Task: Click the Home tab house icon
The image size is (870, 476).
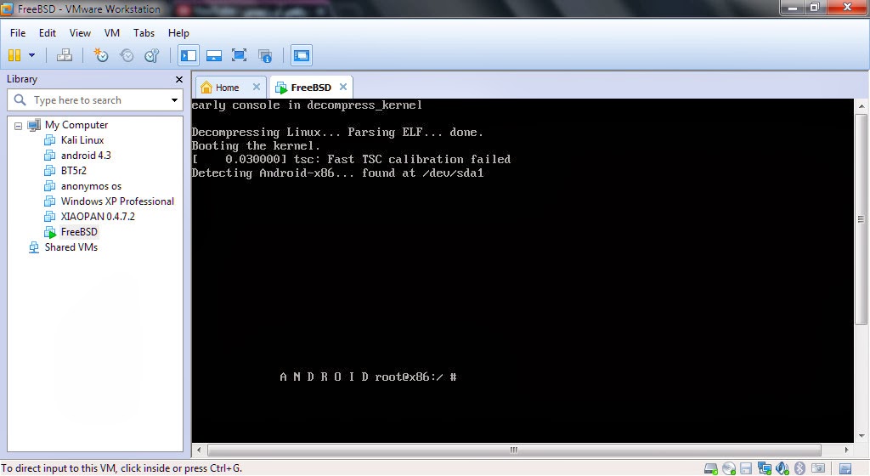Action: coord(206,87)
